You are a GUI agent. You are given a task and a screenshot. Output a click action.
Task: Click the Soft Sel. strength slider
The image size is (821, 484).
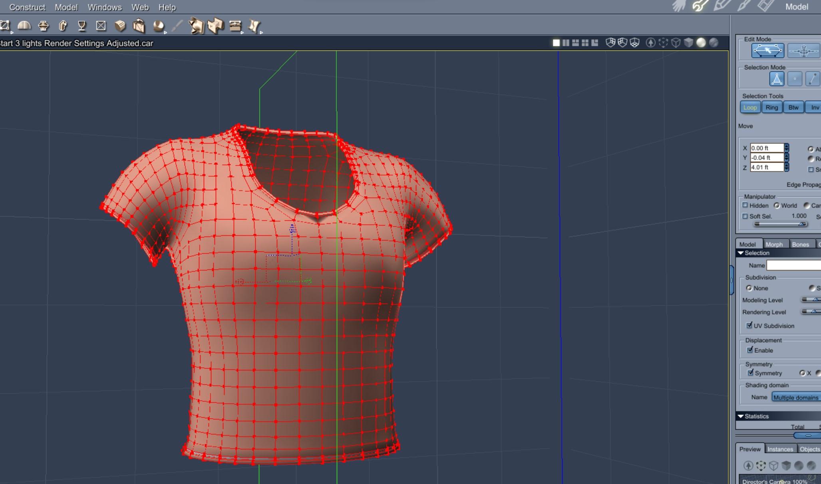(x=779, y=224)
